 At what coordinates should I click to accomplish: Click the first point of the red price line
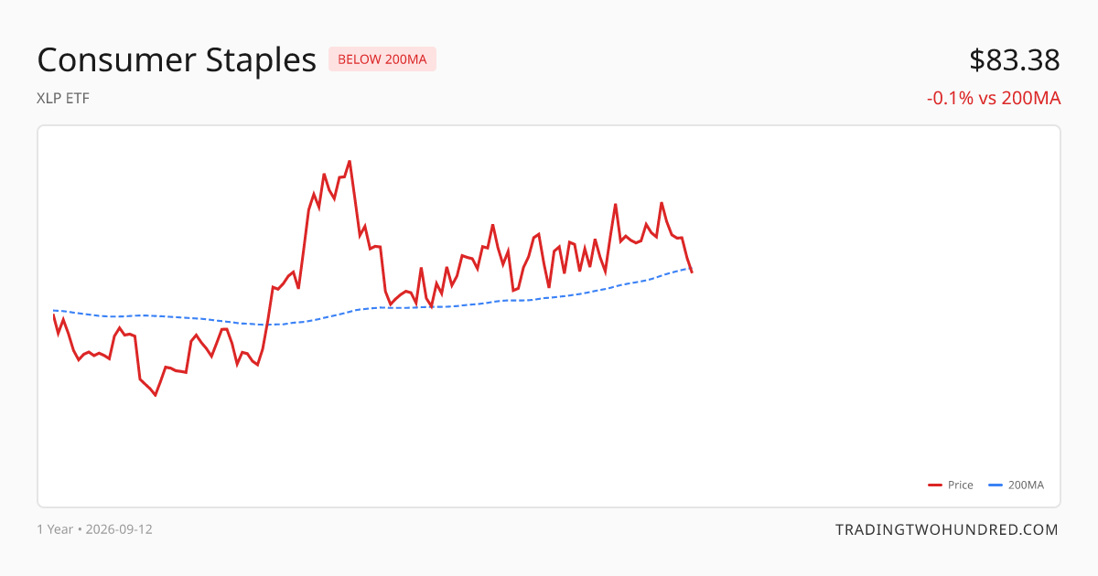tap(54, 316)
